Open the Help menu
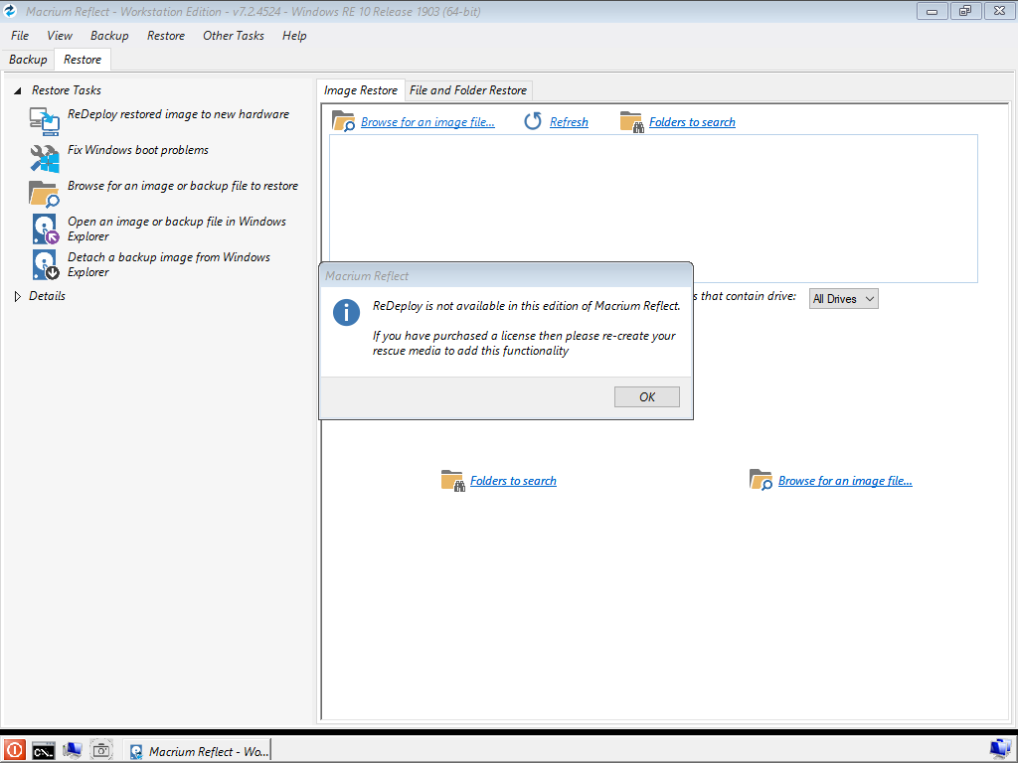This screenshot has height=763, width=1018. pyautogui.click(x=294, y=36)
